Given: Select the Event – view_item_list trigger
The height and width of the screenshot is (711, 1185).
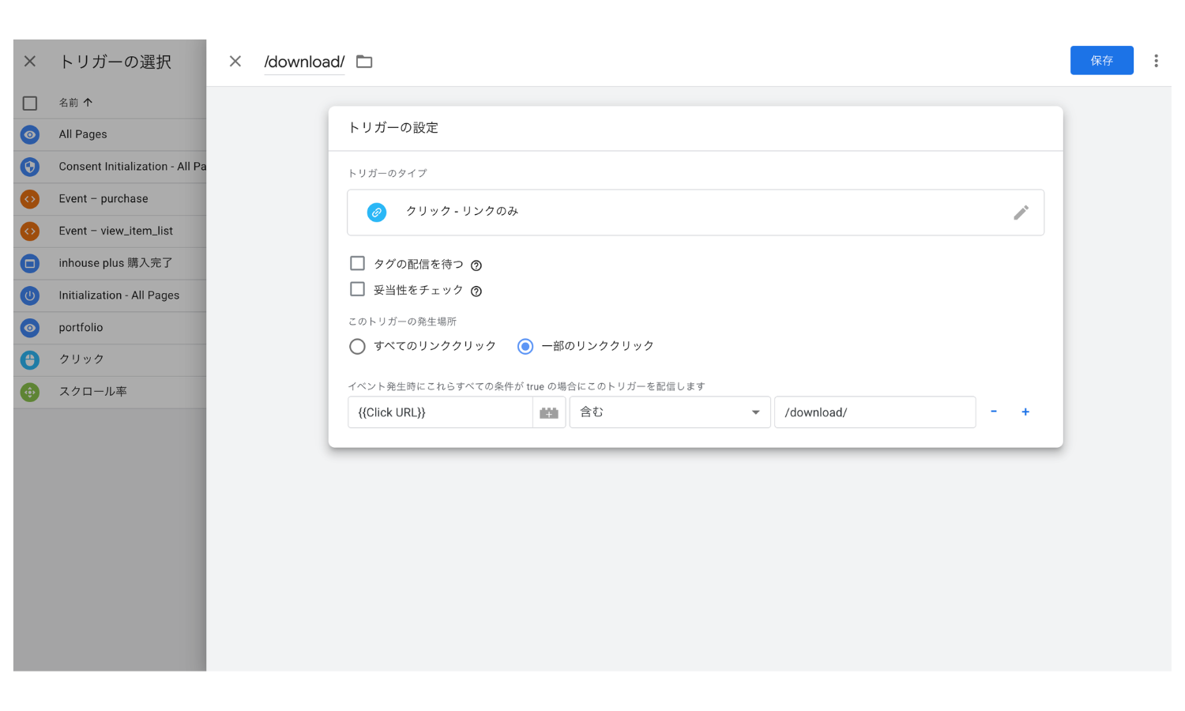Looking at the screenshot, I should point(110,231).
